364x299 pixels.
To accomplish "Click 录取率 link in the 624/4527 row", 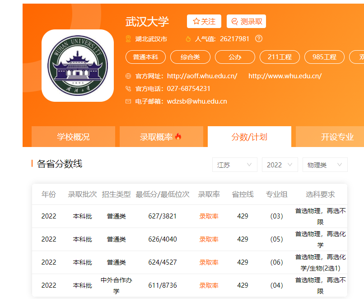I will pyautogui.click(x=209, y=262).
